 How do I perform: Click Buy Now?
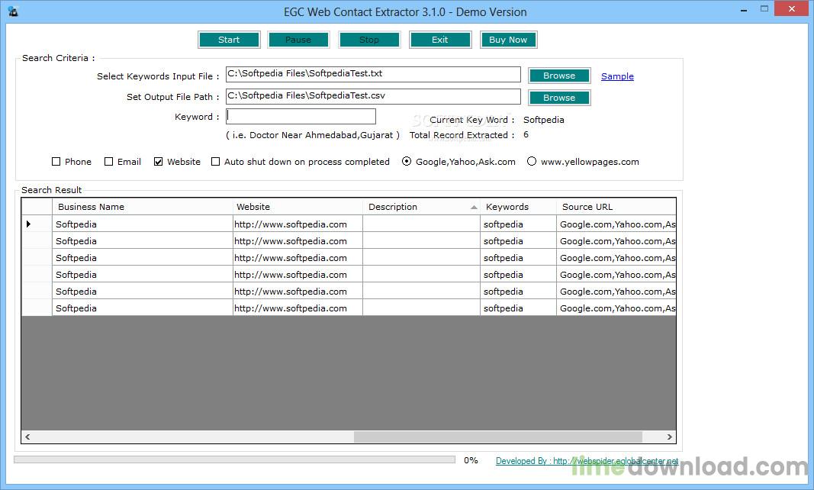point(508,39)
